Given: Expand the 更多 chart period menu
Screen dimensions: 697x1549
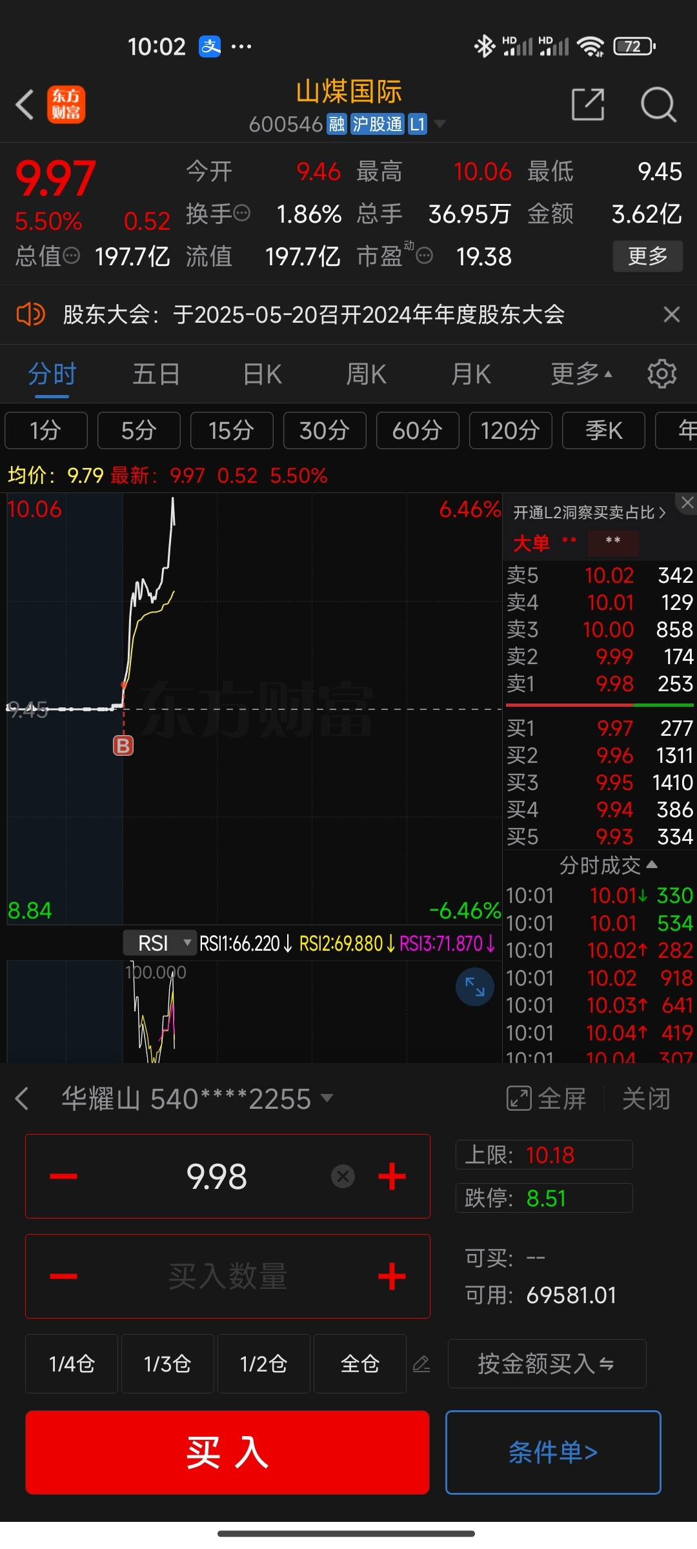Looking at the screenshot, I should click(x=581, y=374).
